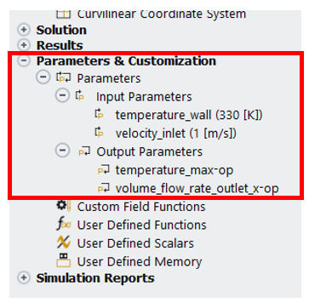Expand the Results tree node
Screen dimensions: 309x308
24,45
